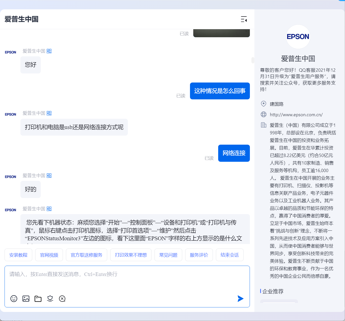Viewport: 345px width, 321px height.
Task: Click the chat scrollbar thumb
Action: 253,60
